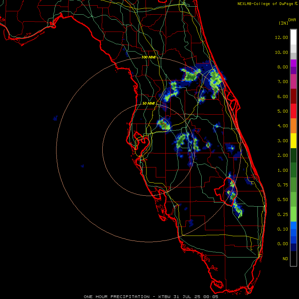The image size is (299, 299).
Task: Click the OHA product label above legend
Action: tap(292, 20)
